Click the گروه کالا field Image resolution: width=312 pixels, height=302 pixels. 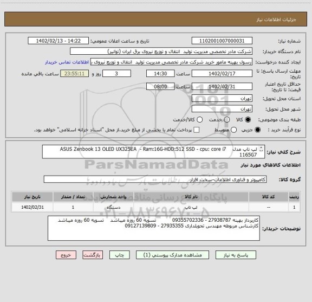pyautogui.click(x=155, y=179)
